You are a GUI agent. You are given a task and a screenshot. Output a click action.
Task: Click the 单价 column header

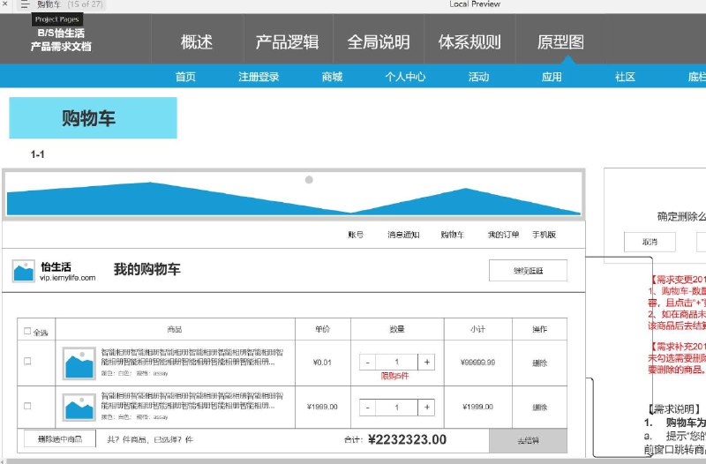tap(323, 329)
